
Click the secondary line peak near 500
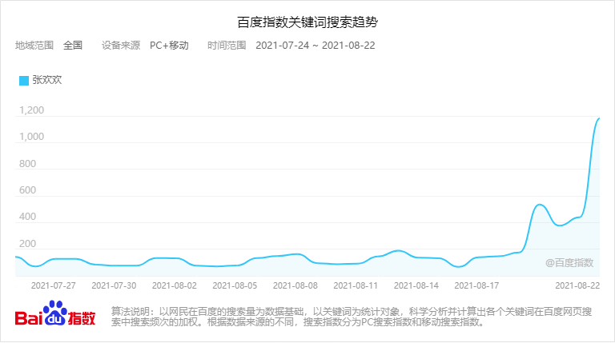point(540,205)
